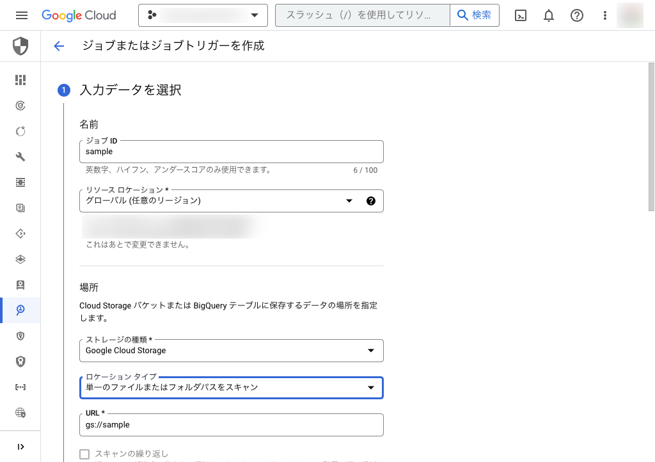The image size is (655, 462).
Task: Click the Google Cloud logo link
Action: click(79, 15)
